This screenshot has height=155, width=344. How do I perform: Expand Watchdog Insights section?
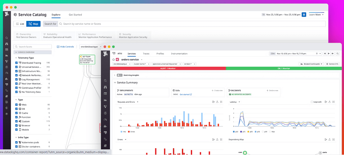pyautogui.click(x=115, y=75)
